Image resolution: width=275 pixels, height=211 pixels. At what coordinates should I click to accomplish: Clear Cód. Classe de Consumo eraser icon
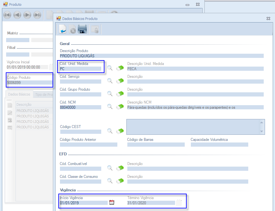click(120, 181)
